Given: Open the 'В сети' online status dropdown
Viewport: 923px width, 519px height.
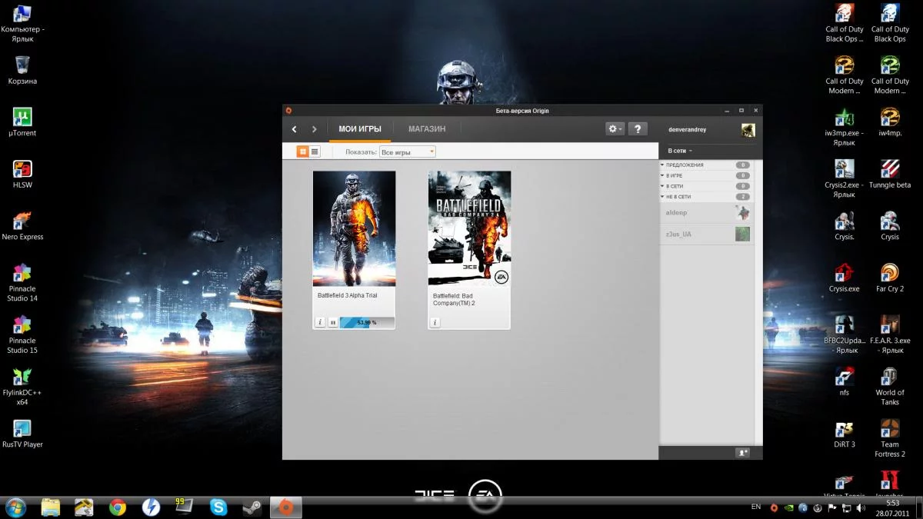Looking at the screenshot, I should coord(680,151).
